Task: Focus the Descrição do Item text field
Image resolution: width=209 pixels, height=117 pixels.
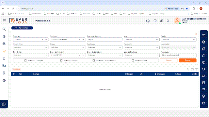Action: pyautogui.click(x=104, y=40)
